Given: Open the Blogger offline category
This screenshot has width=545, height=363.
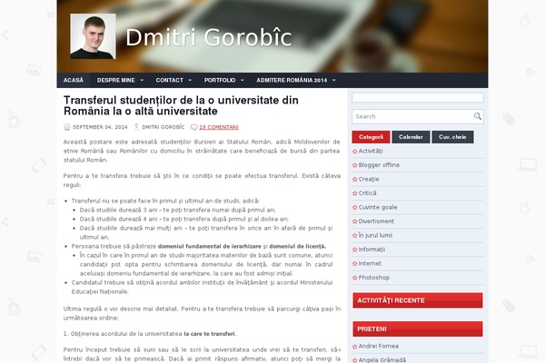Looking at the screenshot, I should click(x=379, y=165).
